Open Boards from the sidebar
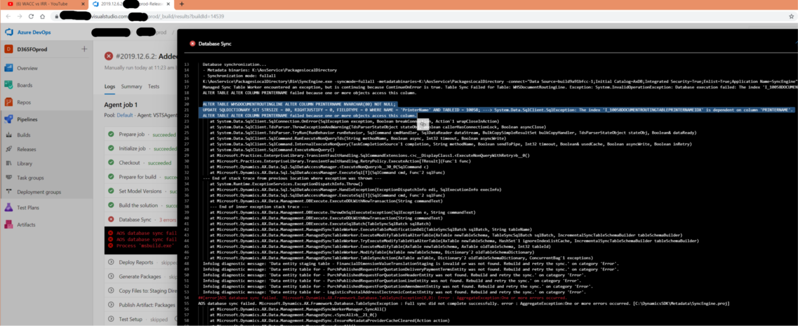 8,85
